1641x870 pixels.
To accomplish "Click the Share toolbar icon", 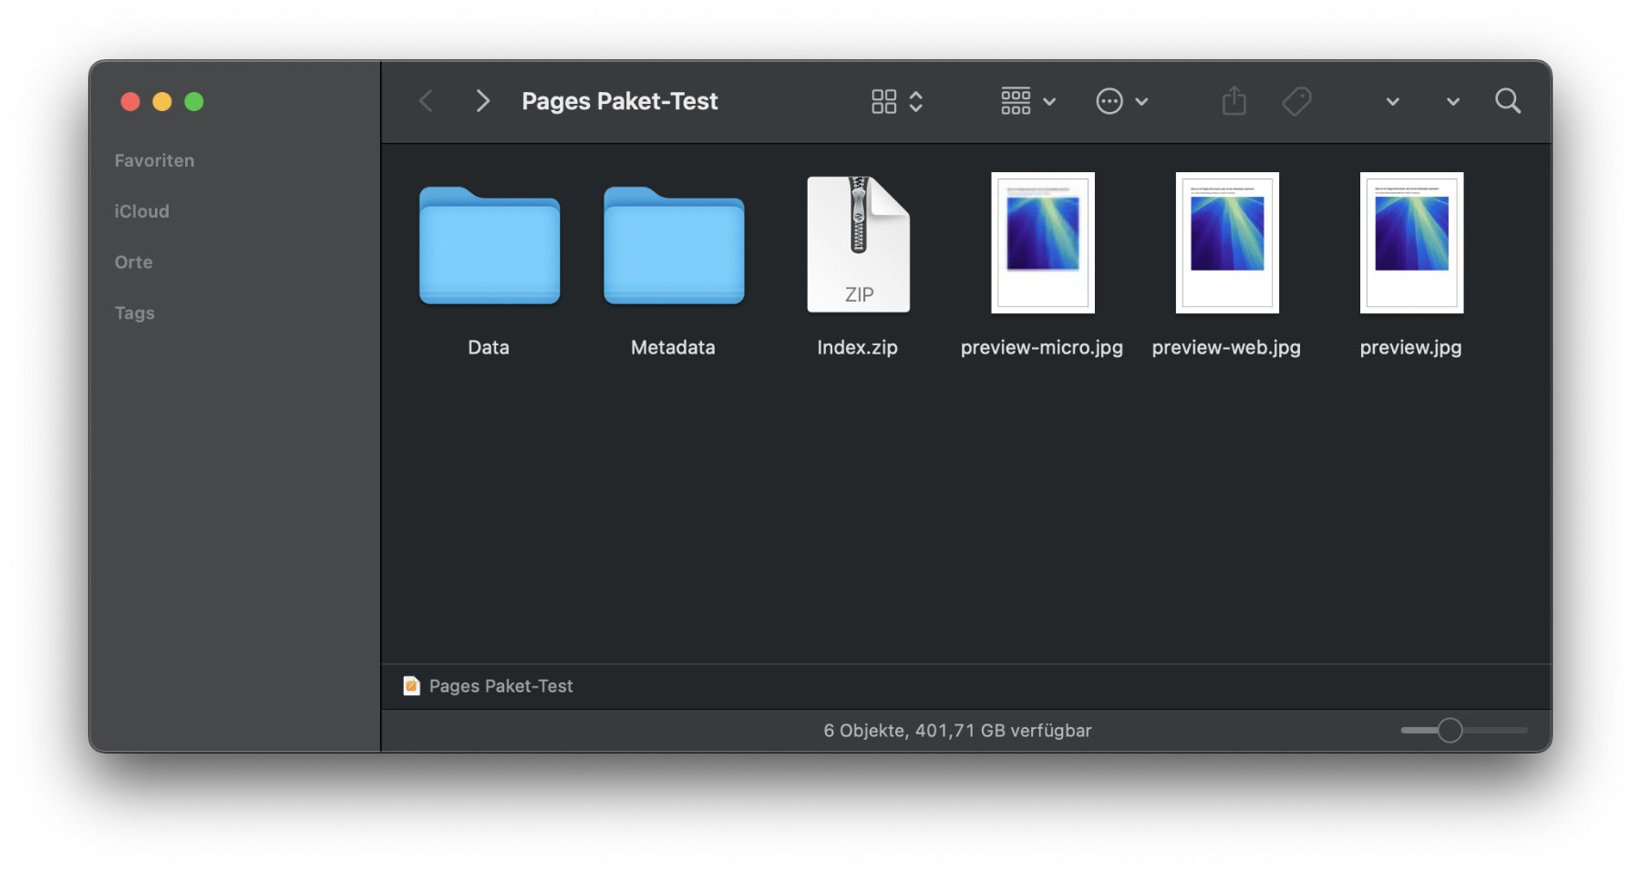I will point(1233,101).
